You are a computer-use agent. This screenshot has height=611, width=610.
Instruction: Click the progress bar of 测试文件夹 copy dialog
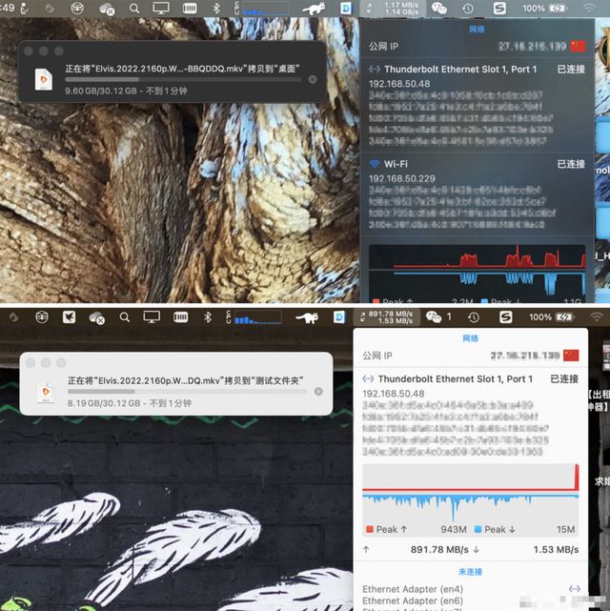(x=187, y=391)
